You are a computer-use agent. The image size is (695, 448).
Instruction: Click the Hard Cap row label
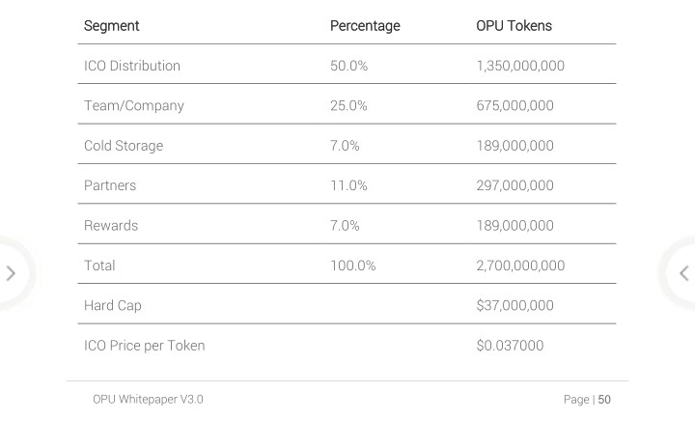click(x=113, y=305)
